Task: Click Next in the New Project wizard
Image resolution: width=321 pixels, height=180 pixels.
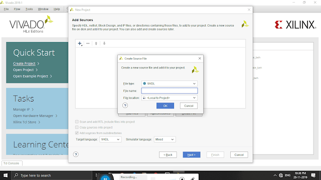Action: (192, 154)
